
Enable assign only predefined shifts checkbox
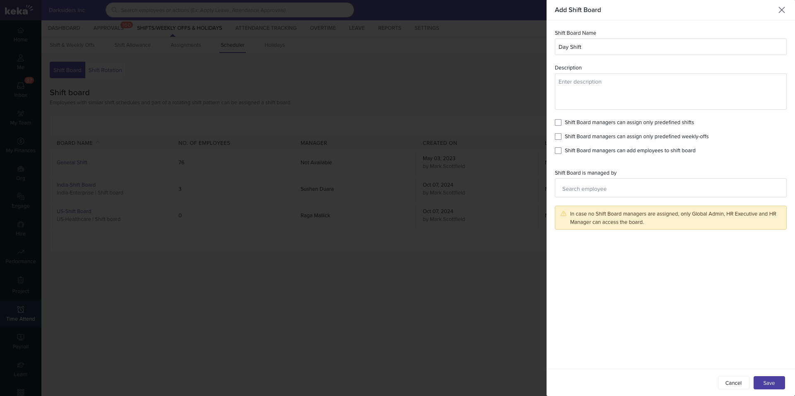[558, 122]
